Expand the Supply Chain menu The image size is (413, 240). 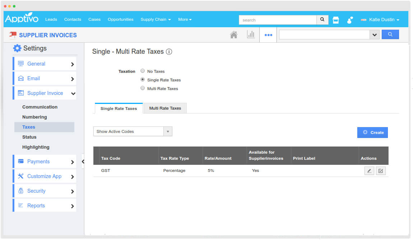(x=156, y=19)
